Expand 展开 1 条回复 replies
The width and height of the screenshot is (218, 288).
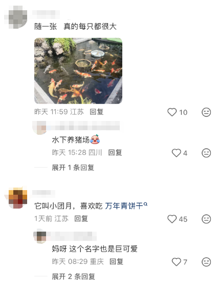[x=73, y=168]
